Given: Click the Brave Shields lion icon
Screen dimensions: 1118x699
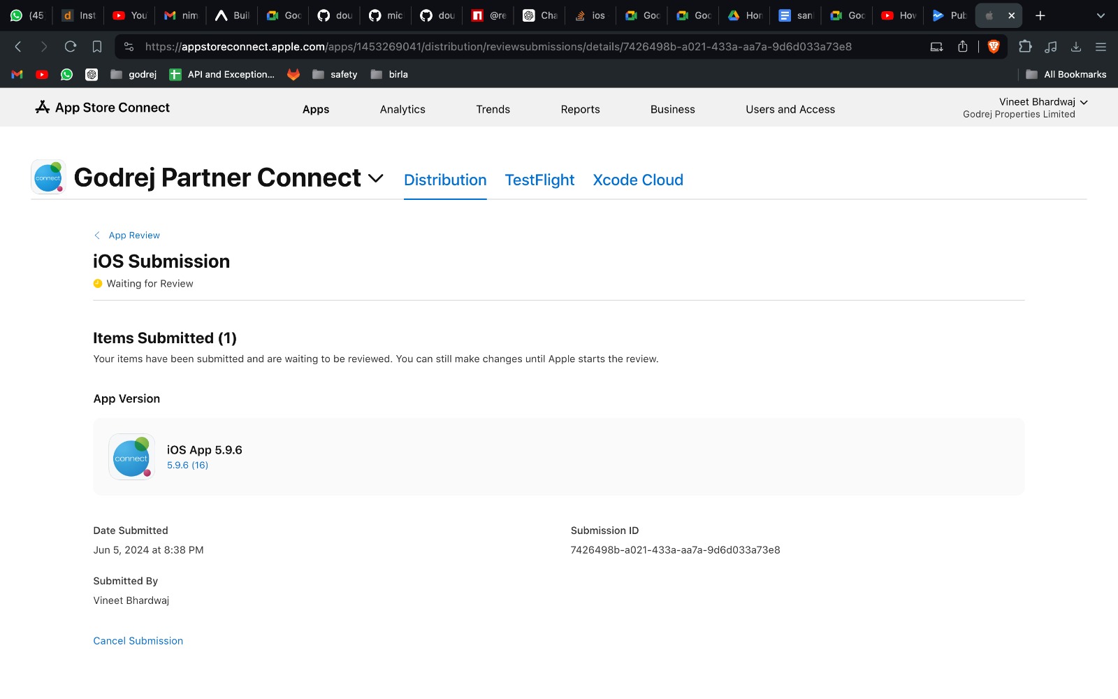Looking at the screenshot, I should click(x=994, y=47).
